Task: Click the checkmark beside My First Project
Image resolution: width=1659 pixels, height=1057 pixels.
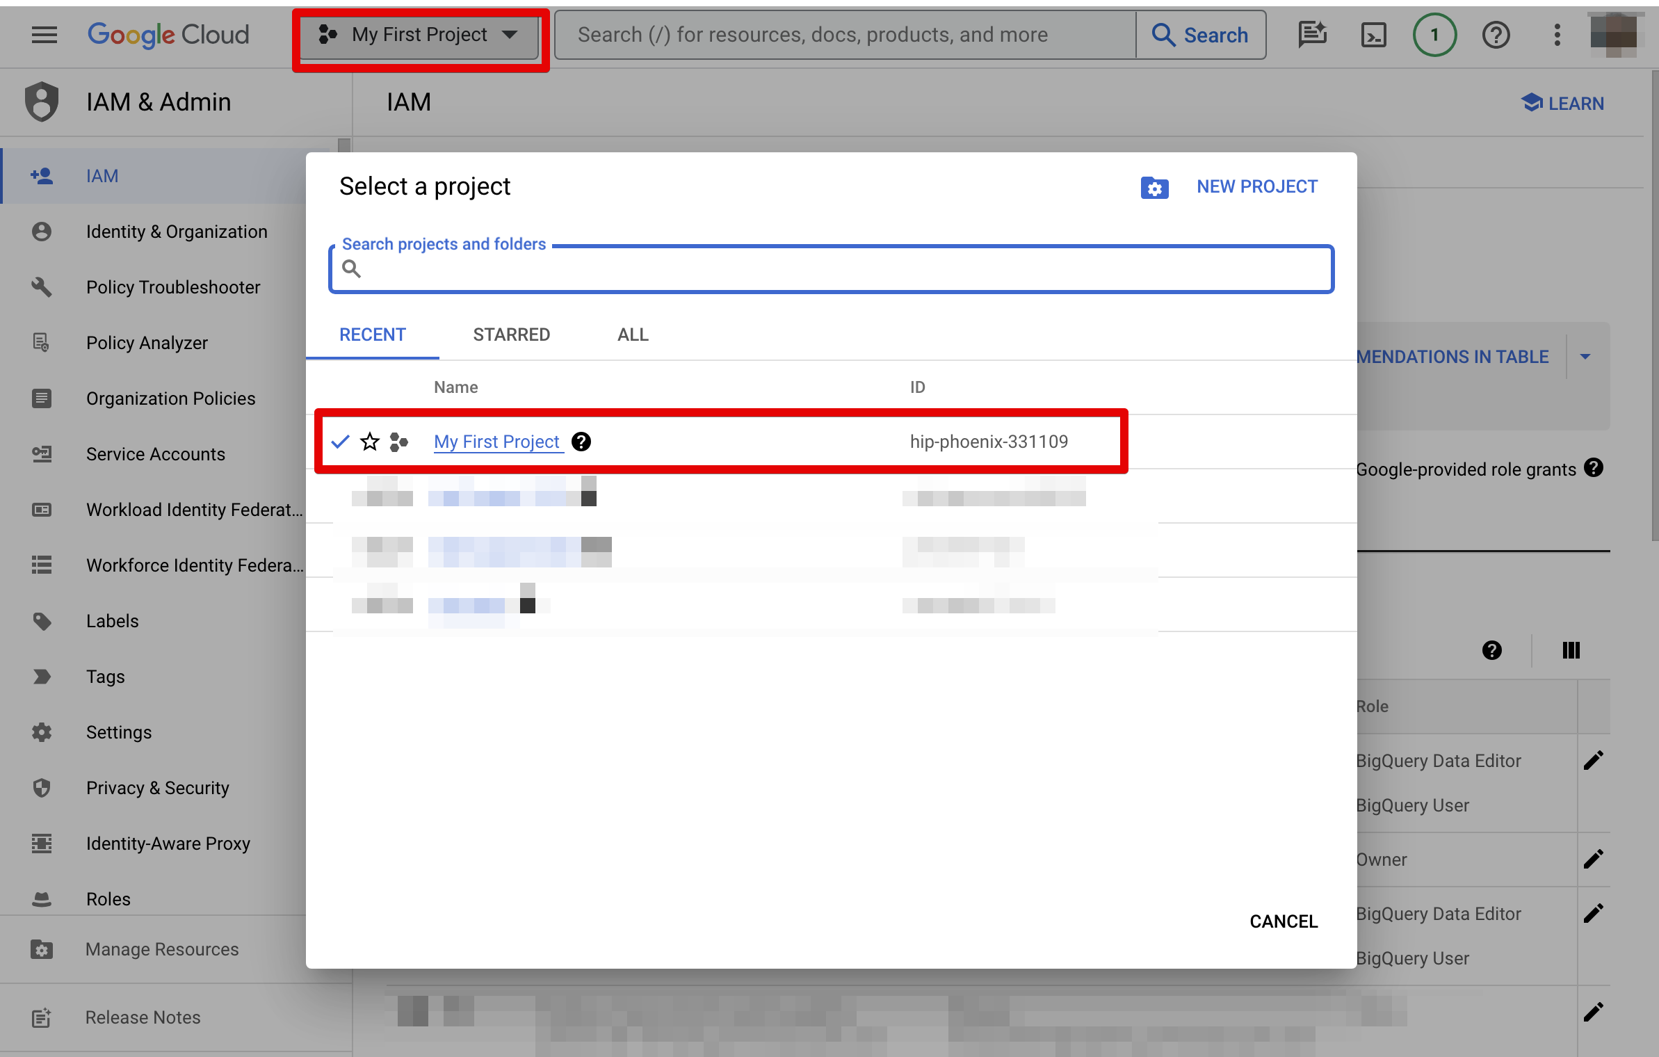Action: [340, 441]
